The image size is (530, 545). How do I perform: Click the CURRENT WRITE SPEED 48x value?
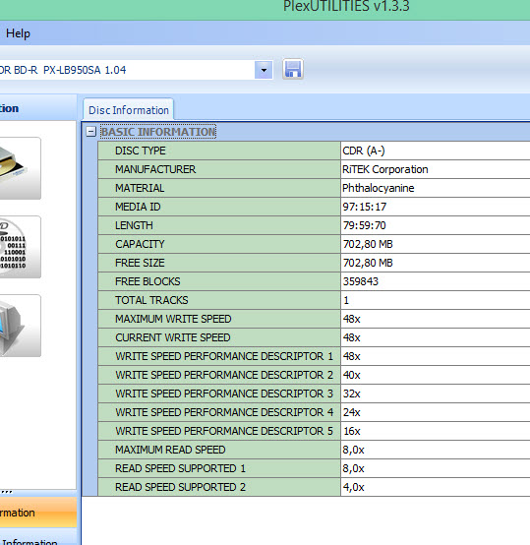[351, 337]
